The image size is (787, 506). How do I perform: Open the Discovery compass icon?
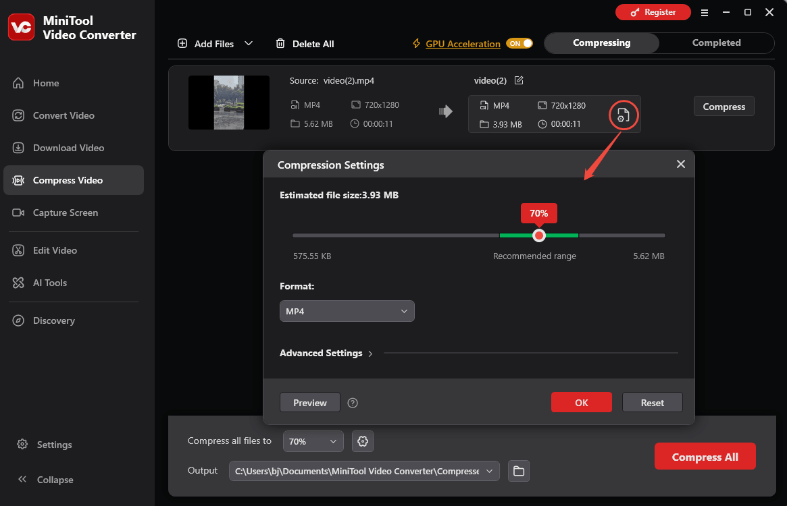coord(18,320)
